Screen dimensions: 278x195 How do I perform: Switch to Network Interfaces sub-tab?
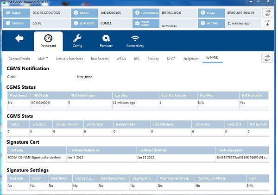tap(69, 59)
